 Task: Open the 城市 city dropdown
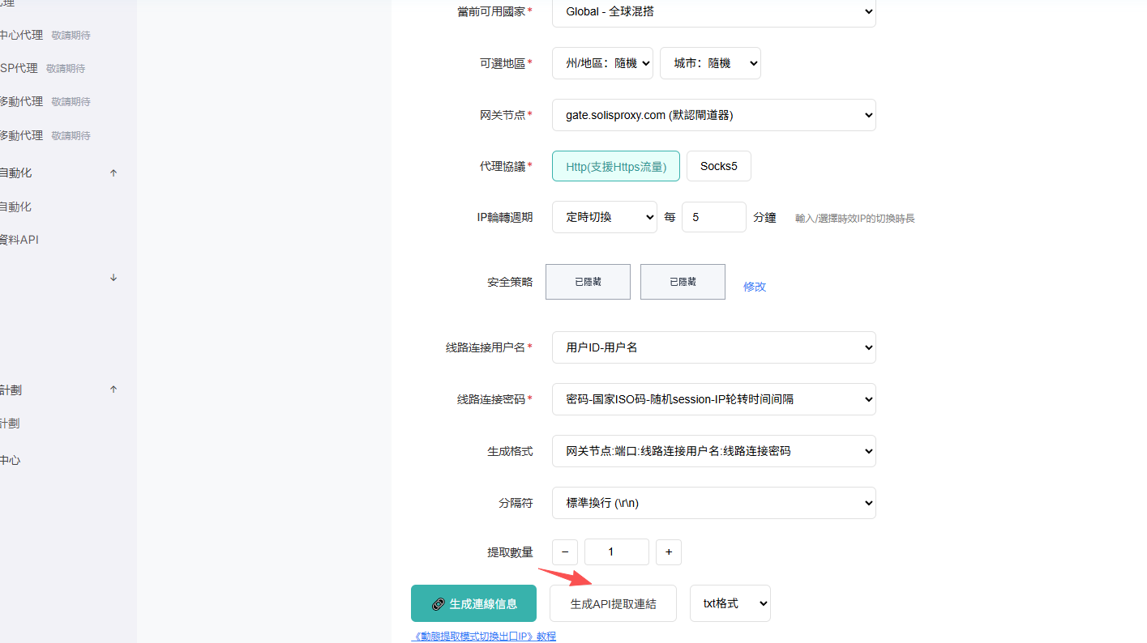[x=710, y=63]
